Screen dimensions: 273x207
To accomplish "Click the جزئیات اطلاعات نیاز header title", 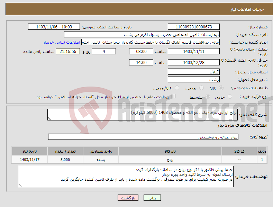I will (x=247, y=9).
